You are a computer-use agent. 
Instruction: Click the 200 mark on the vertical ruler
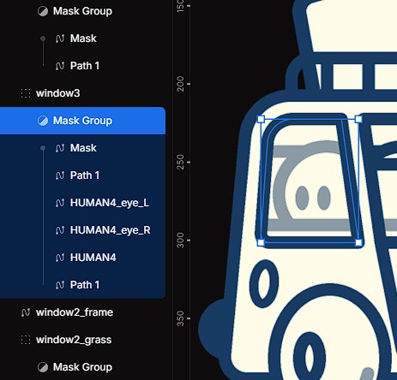coord(180,84)
